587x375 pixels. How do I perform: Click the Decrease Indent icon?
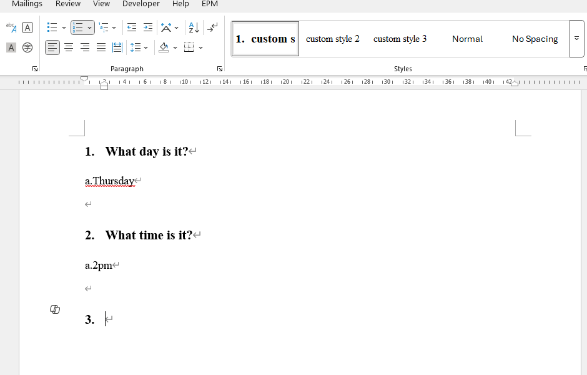(131, 27)
